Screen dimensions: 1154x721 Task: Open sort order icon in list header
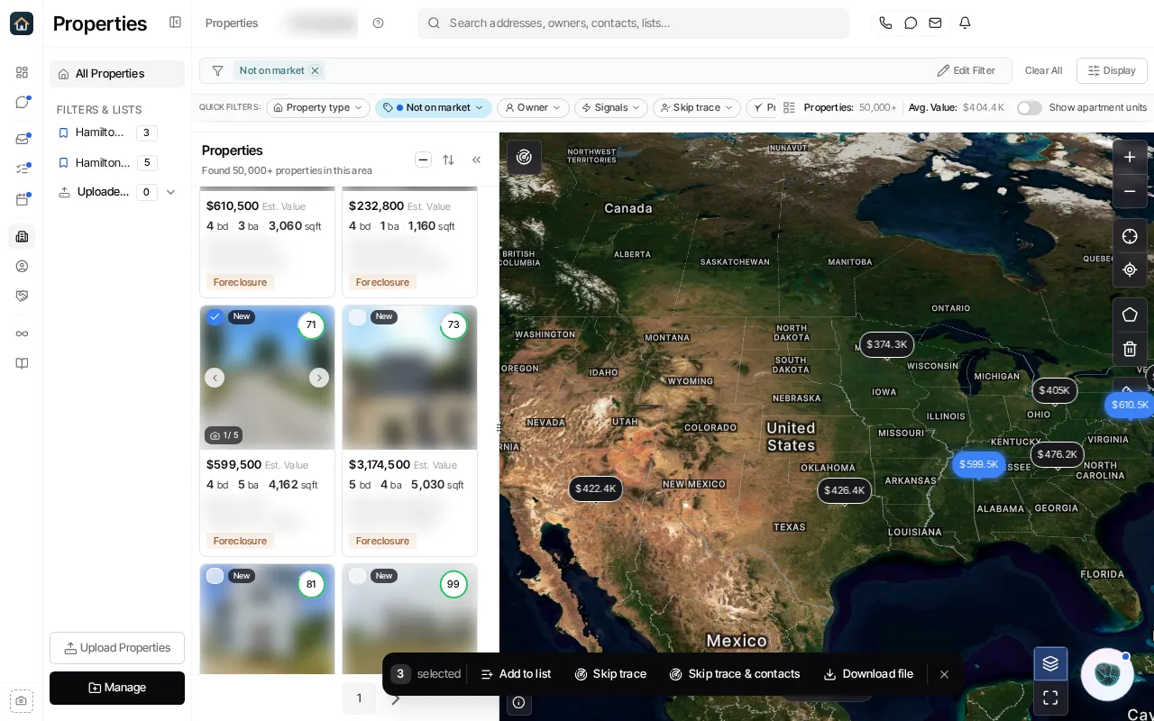pos(448,160)
